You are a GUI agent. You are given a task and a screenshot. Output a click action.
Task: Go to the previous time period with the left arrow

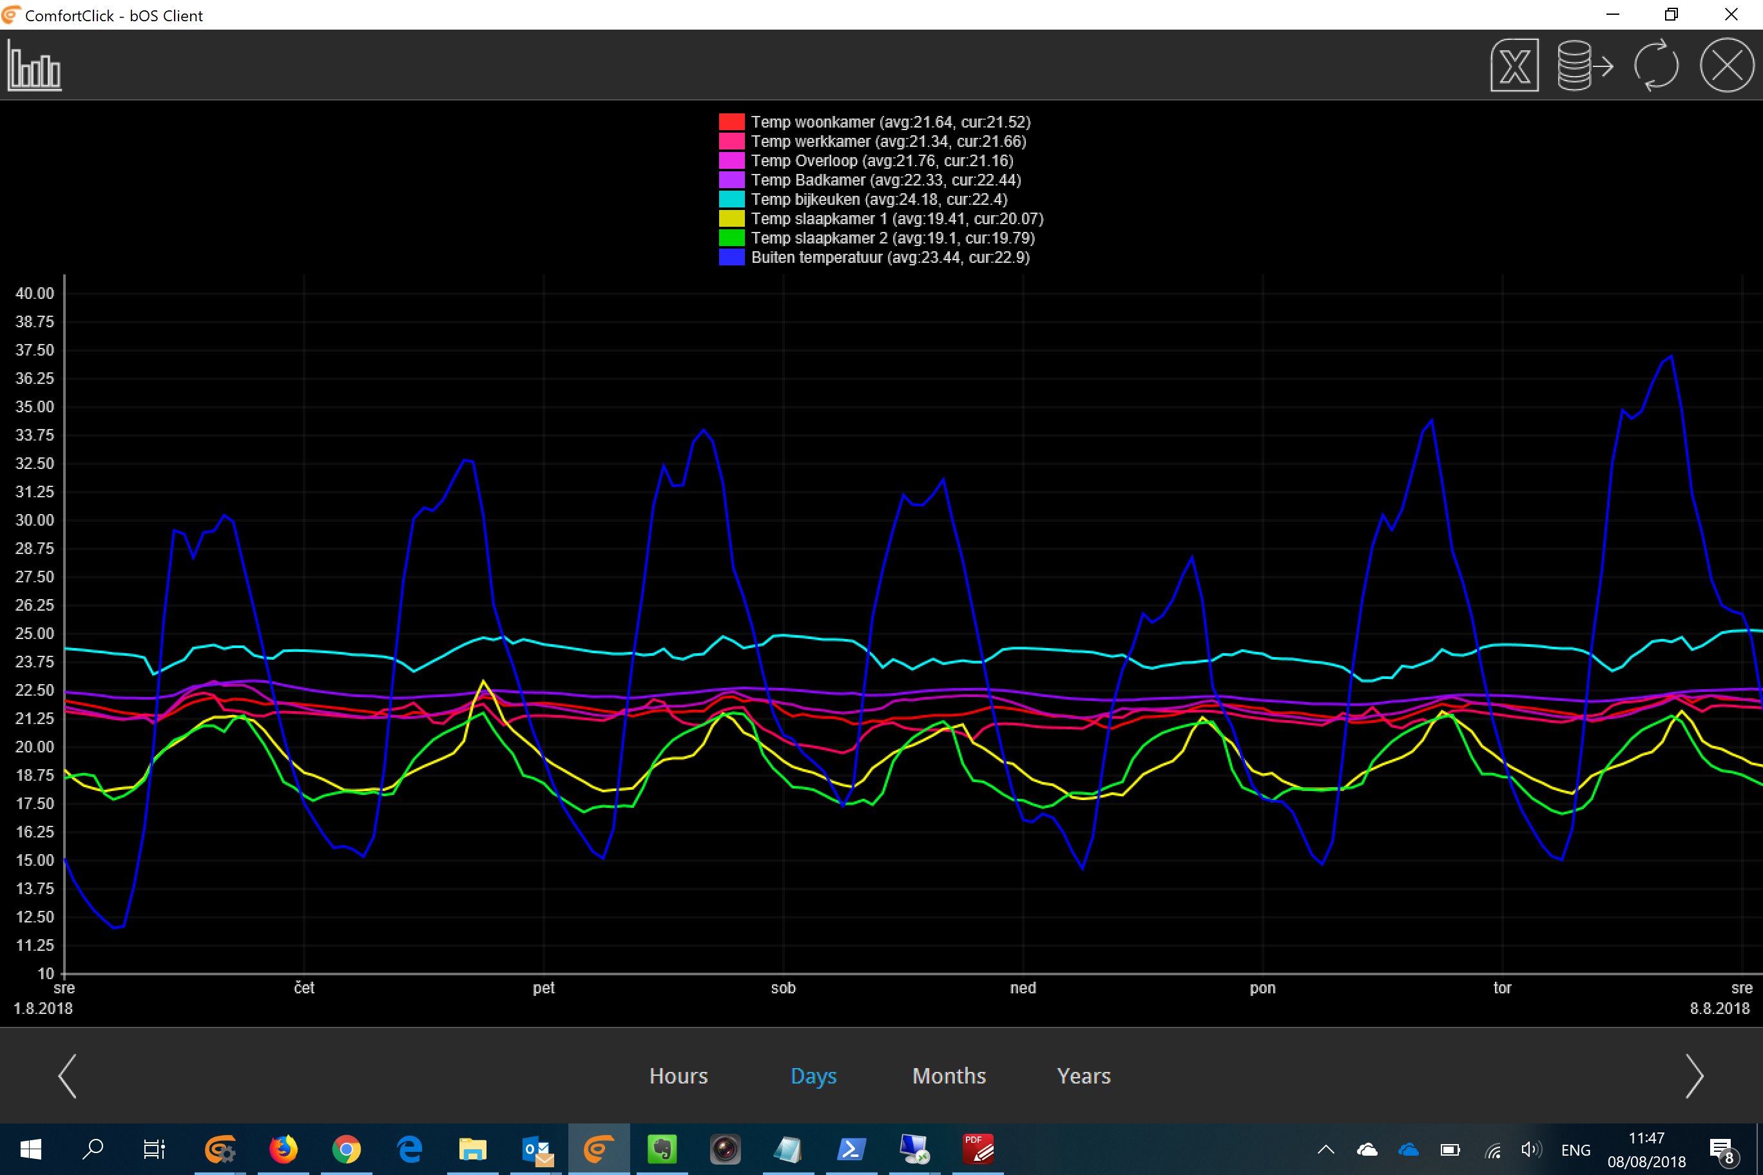point(68,1076)
